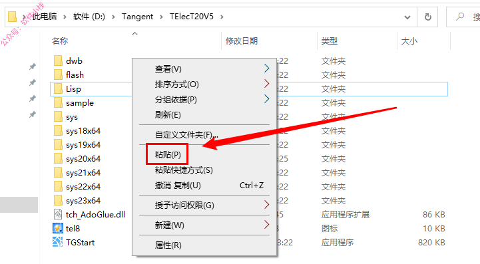Click the flash folder icon
The width and height of the screenshot is (480, 264).
coord(57,74)
